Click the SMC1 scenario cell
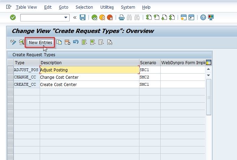This screenshot has width=237, height=160. point(150,84)
